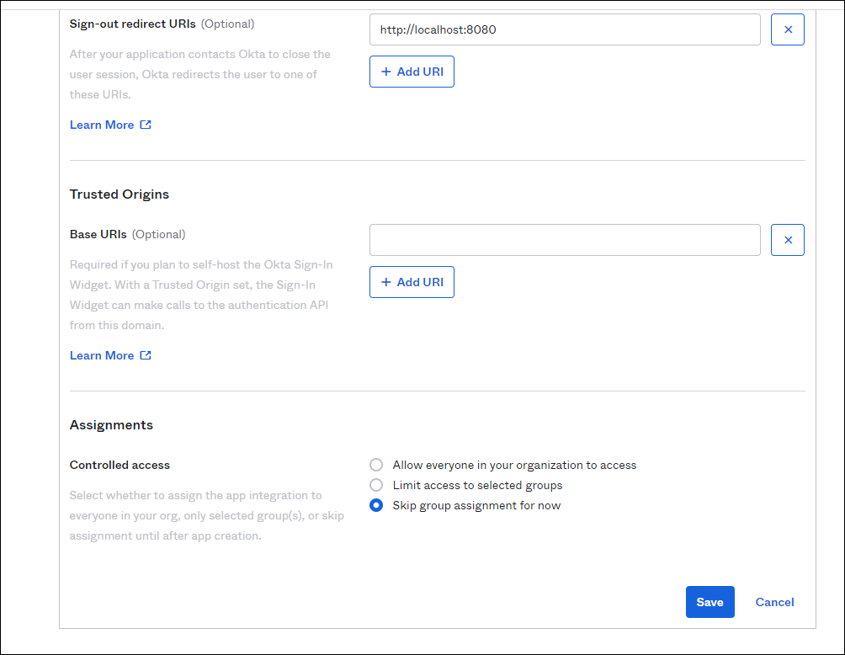Click plus icon in Sign-out Add URI button
Image resolution: width=845 pixels, height=655 pixels.
[386, 72]
